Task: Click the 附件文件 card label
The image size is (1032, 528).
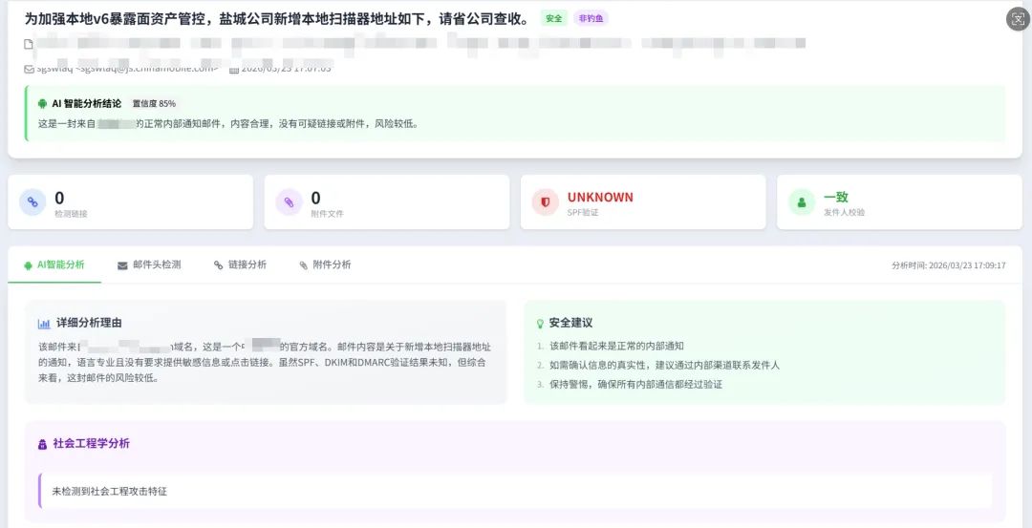Action: pyautogui.click(x=327, y=213)
